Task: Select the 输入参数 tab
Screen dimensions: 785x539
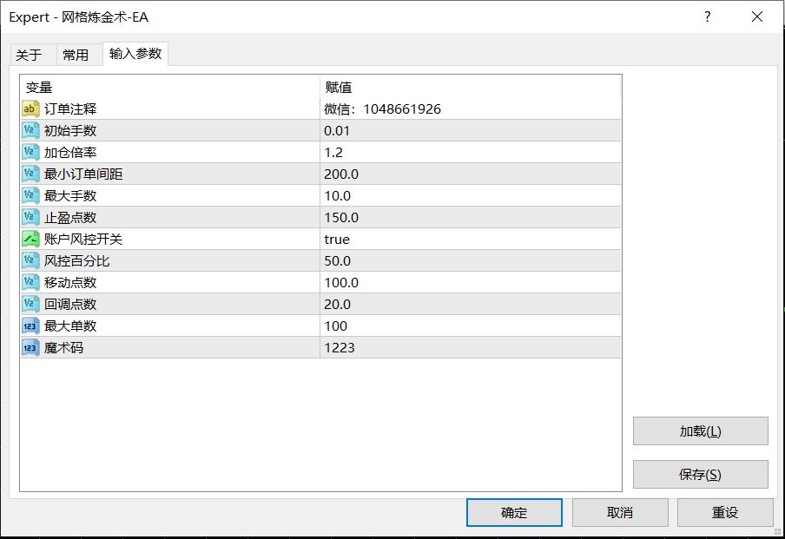Action: (135, 54)
